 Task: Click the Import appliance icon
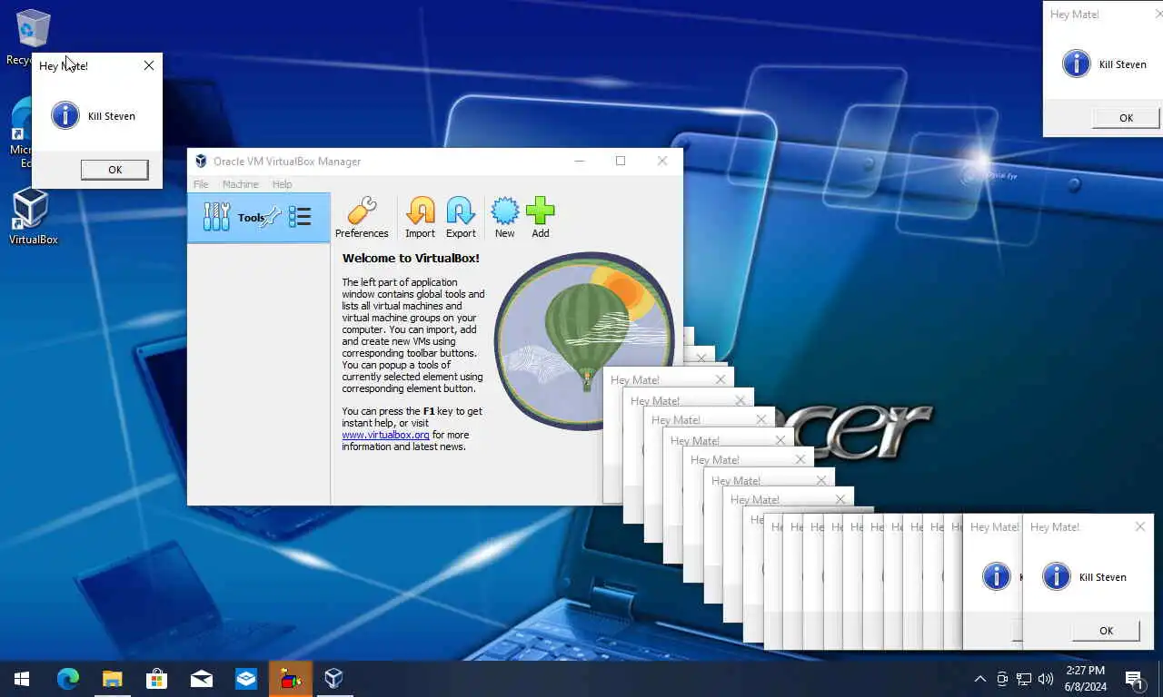[420, 218]
